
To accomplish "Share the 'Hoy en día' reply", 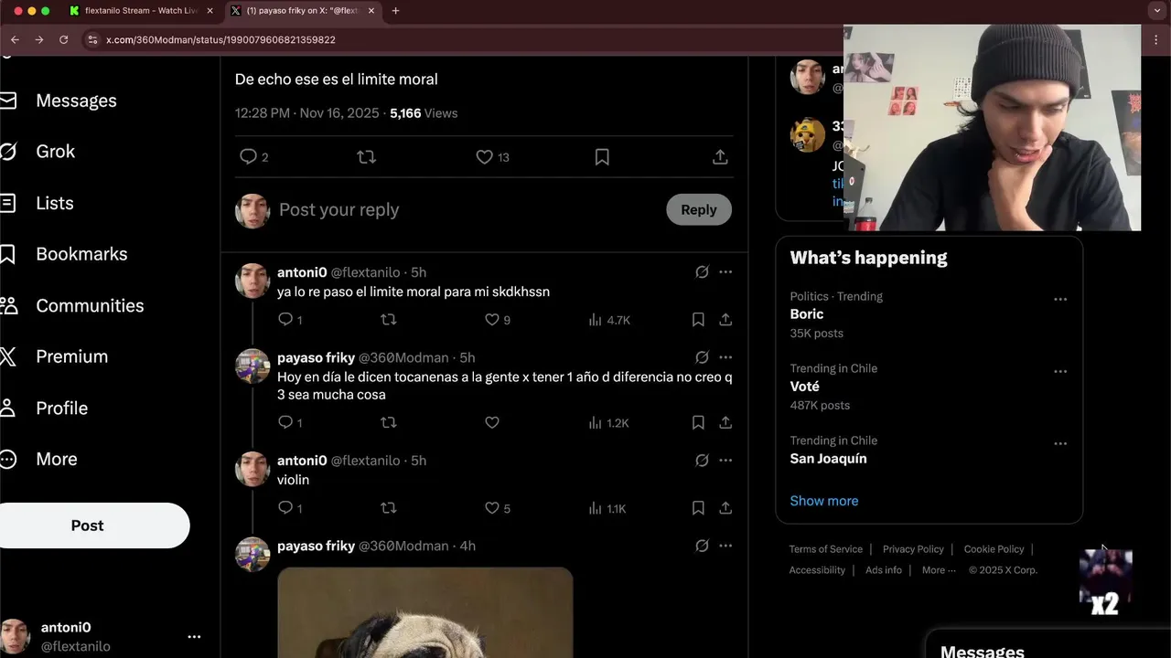I will tap(725, 423).
